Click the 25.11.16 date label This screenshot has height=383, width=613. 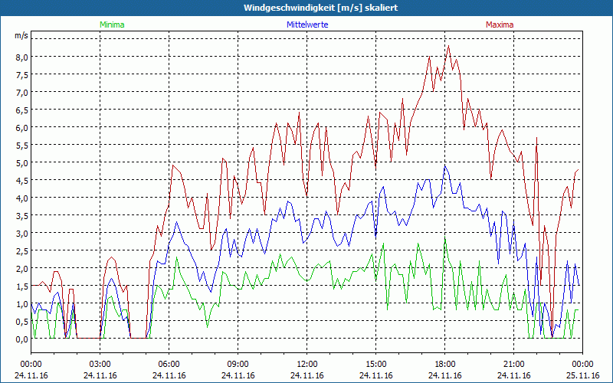pyautogui.click(x=582, y=375)
